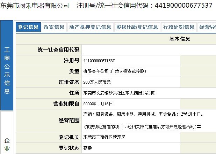
Task: Open the 动产抵押登记信息 tab
Action: (90, 27)
